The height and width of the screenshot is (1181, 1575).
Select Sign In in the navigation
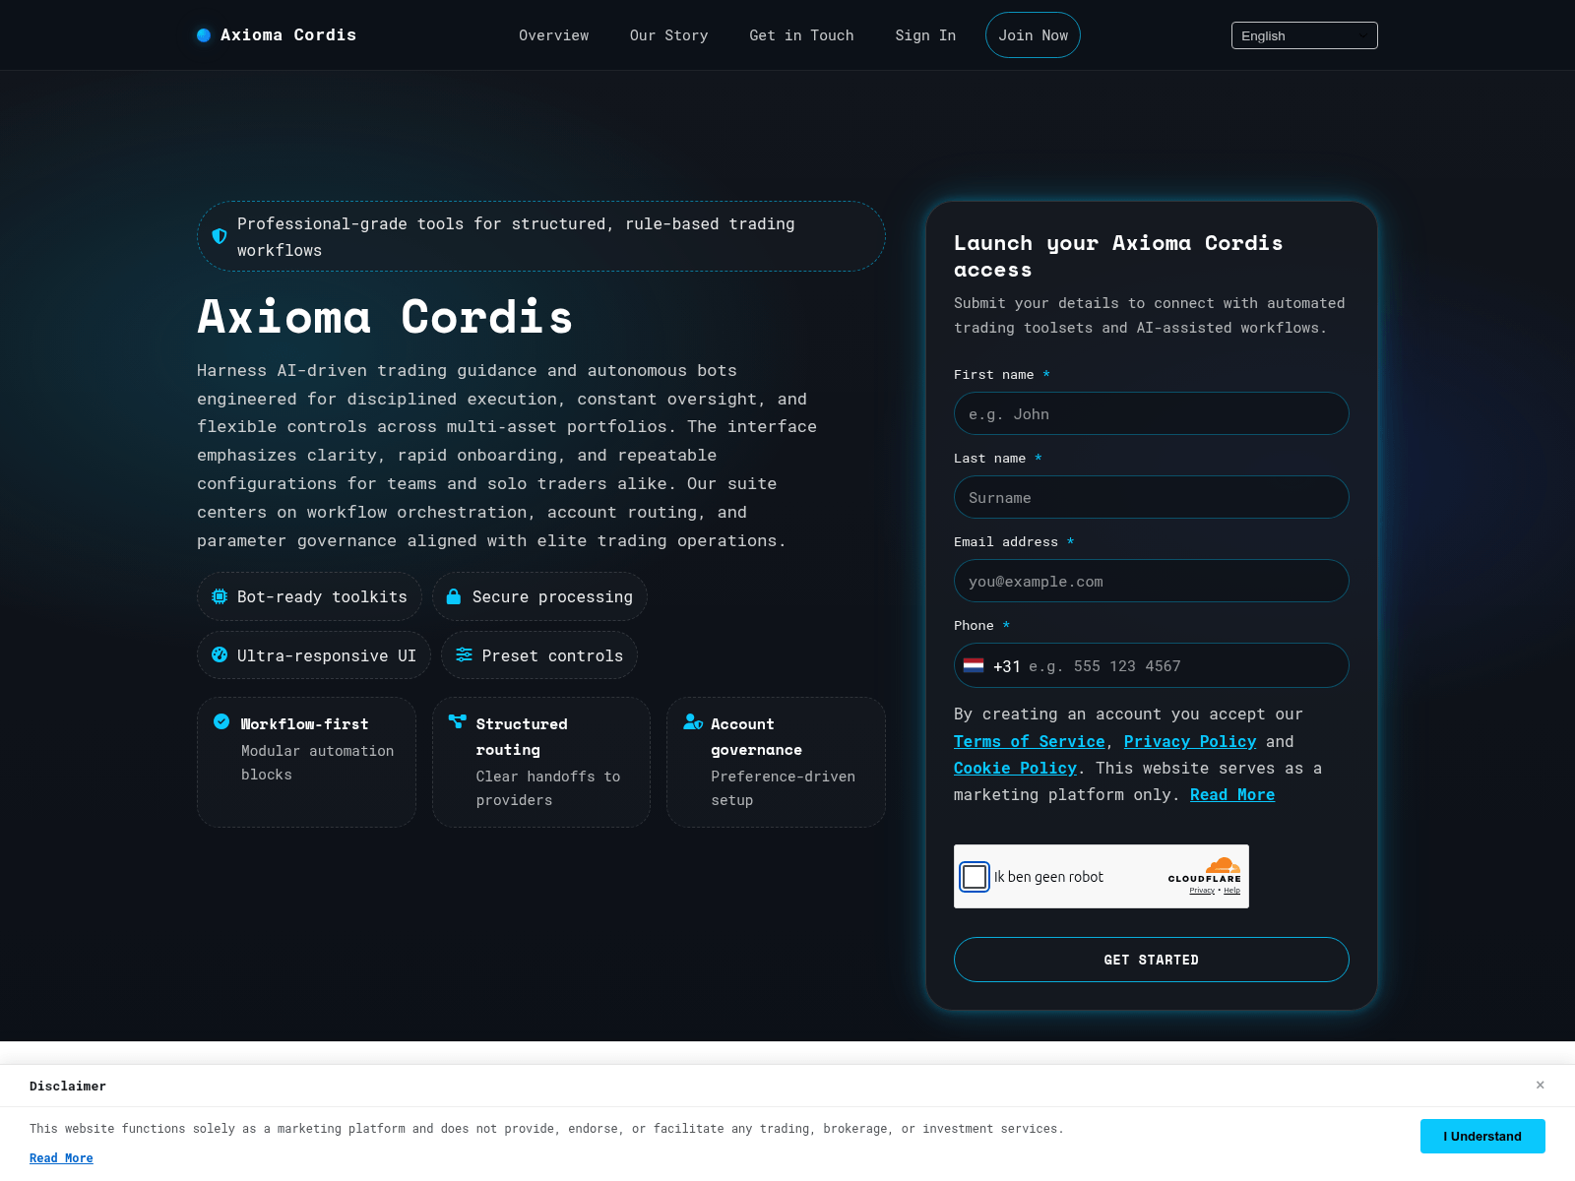(925, 35)
